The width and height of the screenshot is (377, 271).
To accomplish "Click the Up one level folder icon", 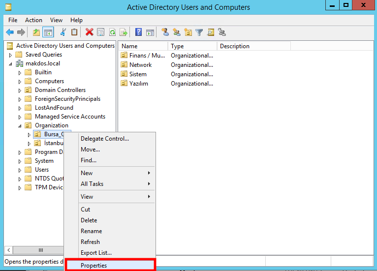I will [x=36, y=32].
